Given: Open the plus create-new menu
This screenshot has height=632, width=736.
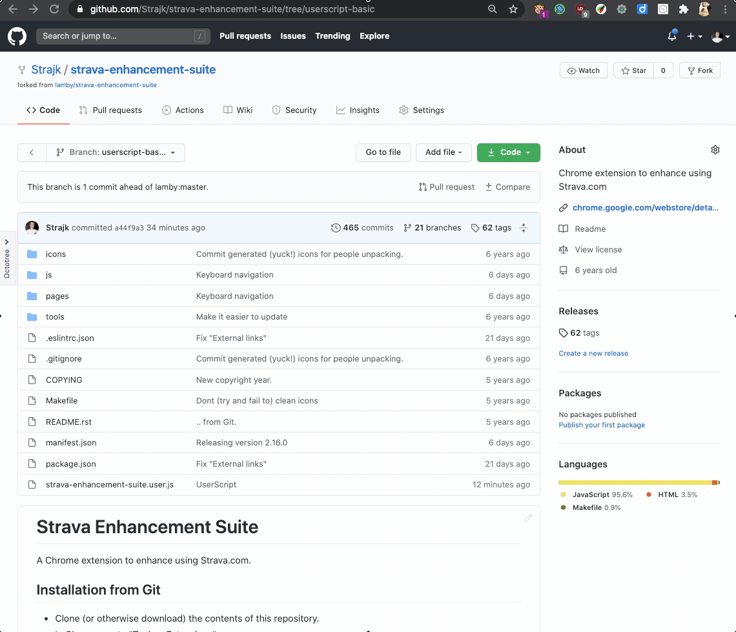Looking at the screenshot, I should pyautogui.click(x=694, y=36).
